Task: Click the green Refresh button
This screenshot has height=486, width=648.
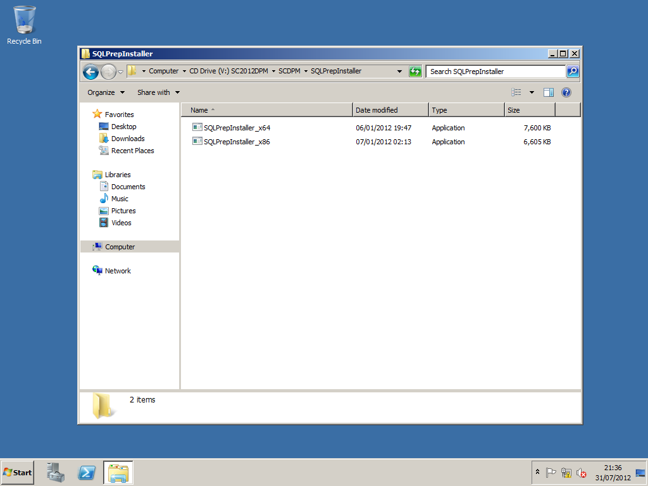Action: coord(415,72)
